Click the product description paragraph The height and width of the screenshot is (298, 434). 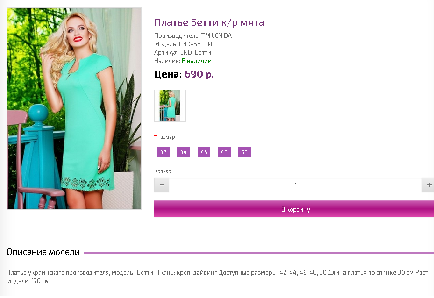(x=217, y=277)
